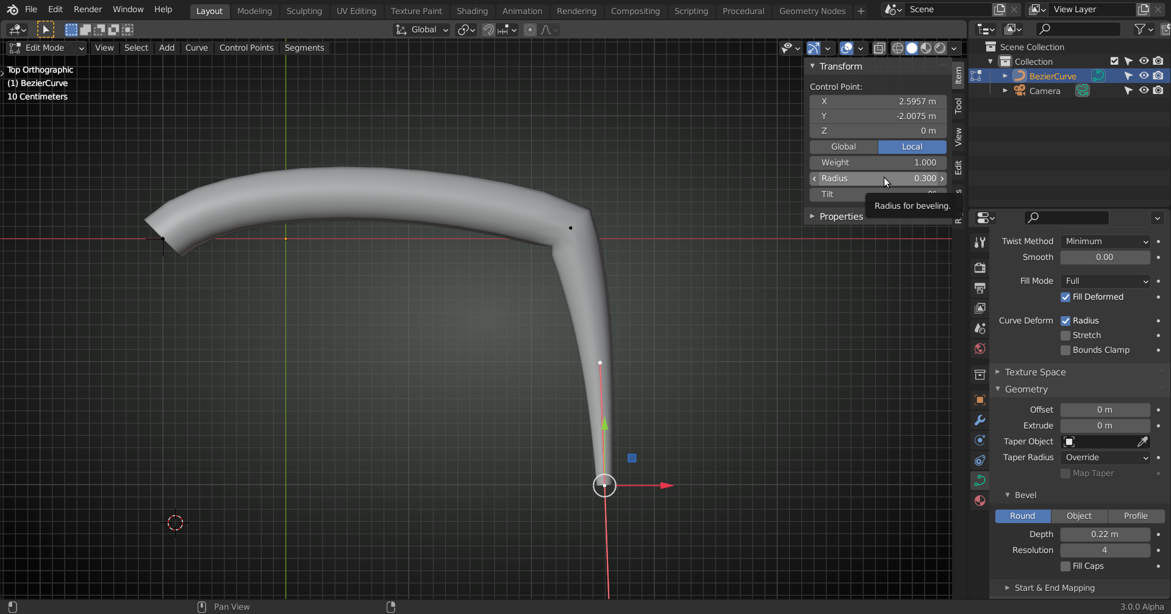Screen dimensions: 1171x614
Task: Switch control point coordinates to Global
Action: point(843,147)
